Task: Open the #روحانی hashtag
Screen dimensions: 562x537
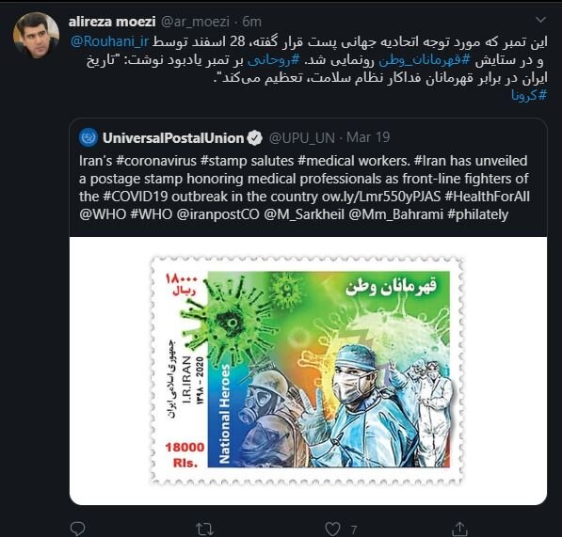Action: coord(274,60)
